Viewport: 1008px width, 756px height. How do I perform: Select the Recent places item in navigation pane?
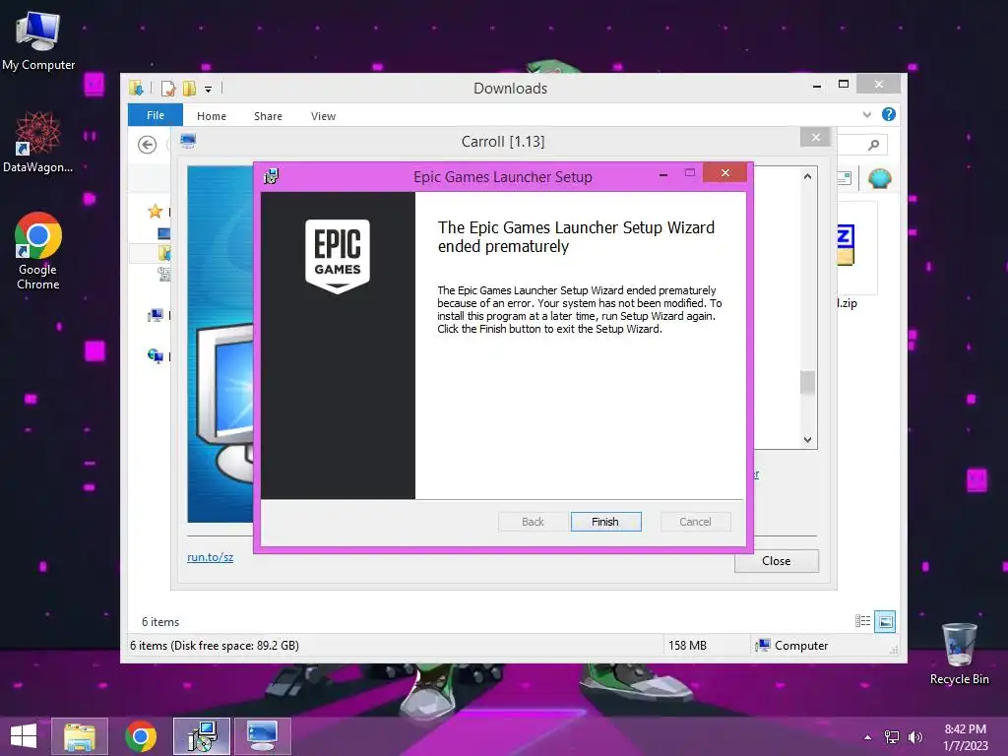tap(164, 274)
